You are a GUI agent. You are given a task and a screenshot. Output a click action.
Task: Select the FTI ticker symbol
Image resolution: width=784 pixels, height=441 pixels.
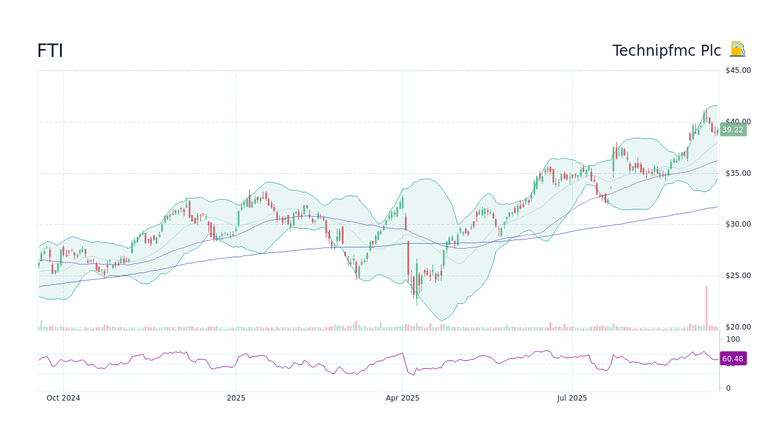click(50, 50)
